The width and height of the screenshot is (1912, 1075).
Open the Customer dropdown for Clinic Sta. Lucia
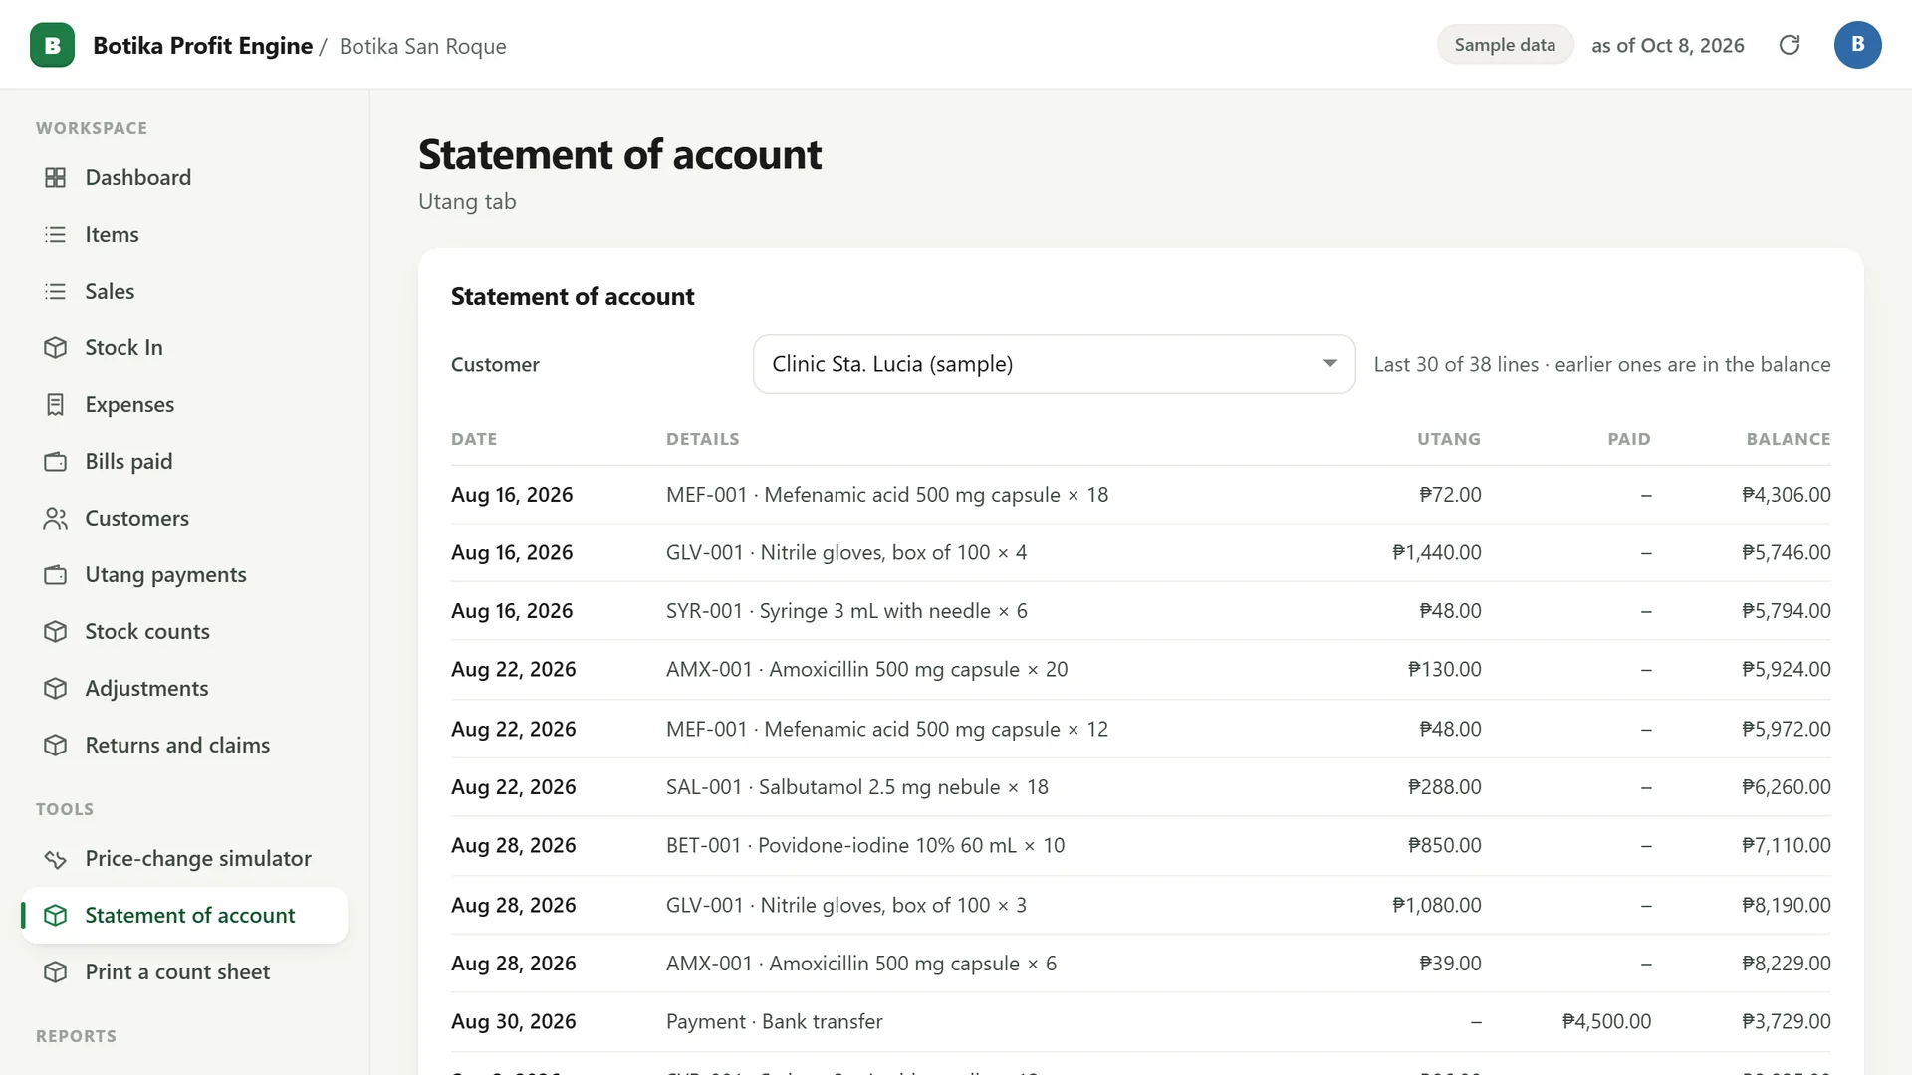1054,364
